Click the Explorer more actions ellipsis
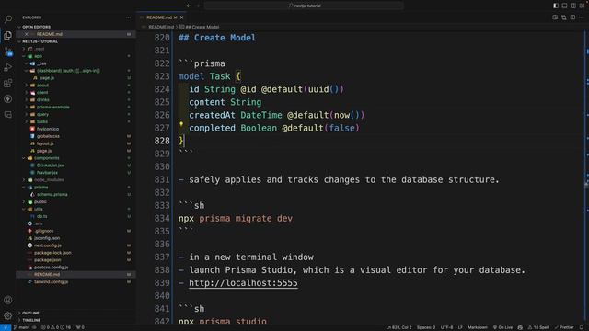Image resolution: width=589 pixels, height=331 pixels. [129, 17]
